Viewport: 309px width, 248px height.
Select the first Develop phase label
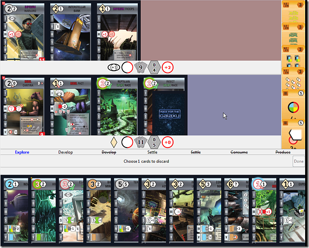65,152
